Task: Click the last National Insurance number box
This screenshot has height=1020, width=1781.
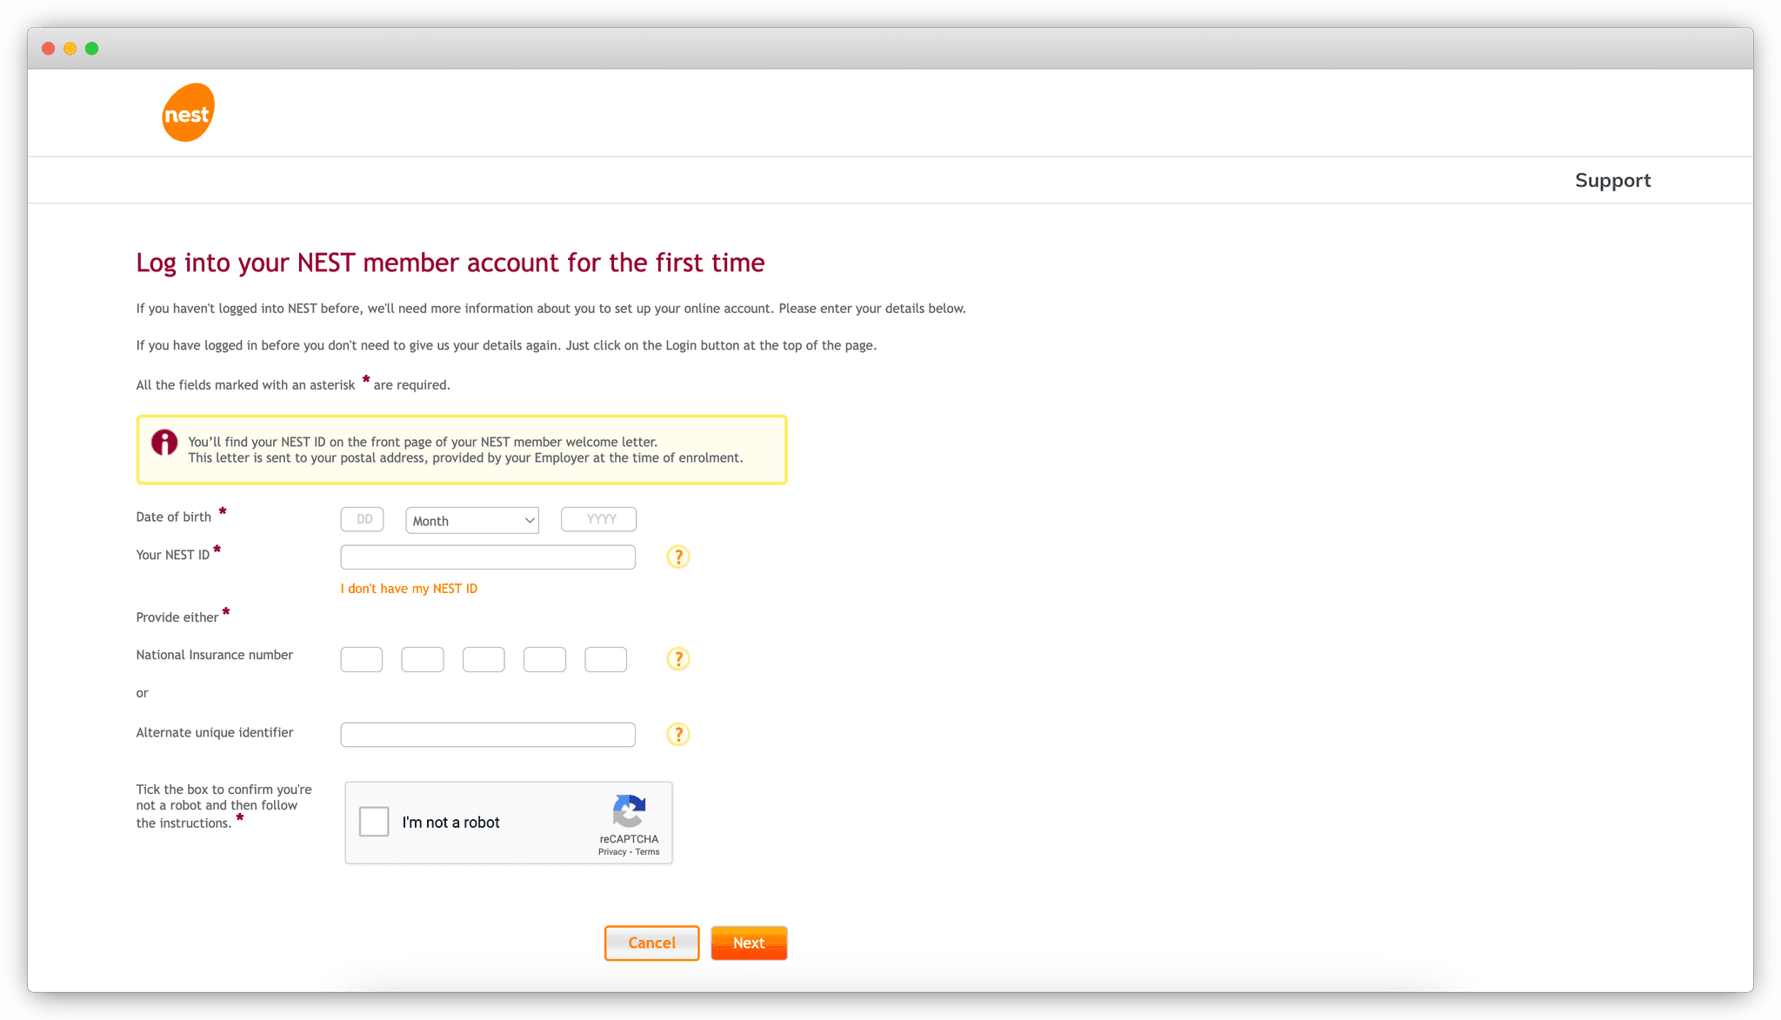Action: coord(606,659)
